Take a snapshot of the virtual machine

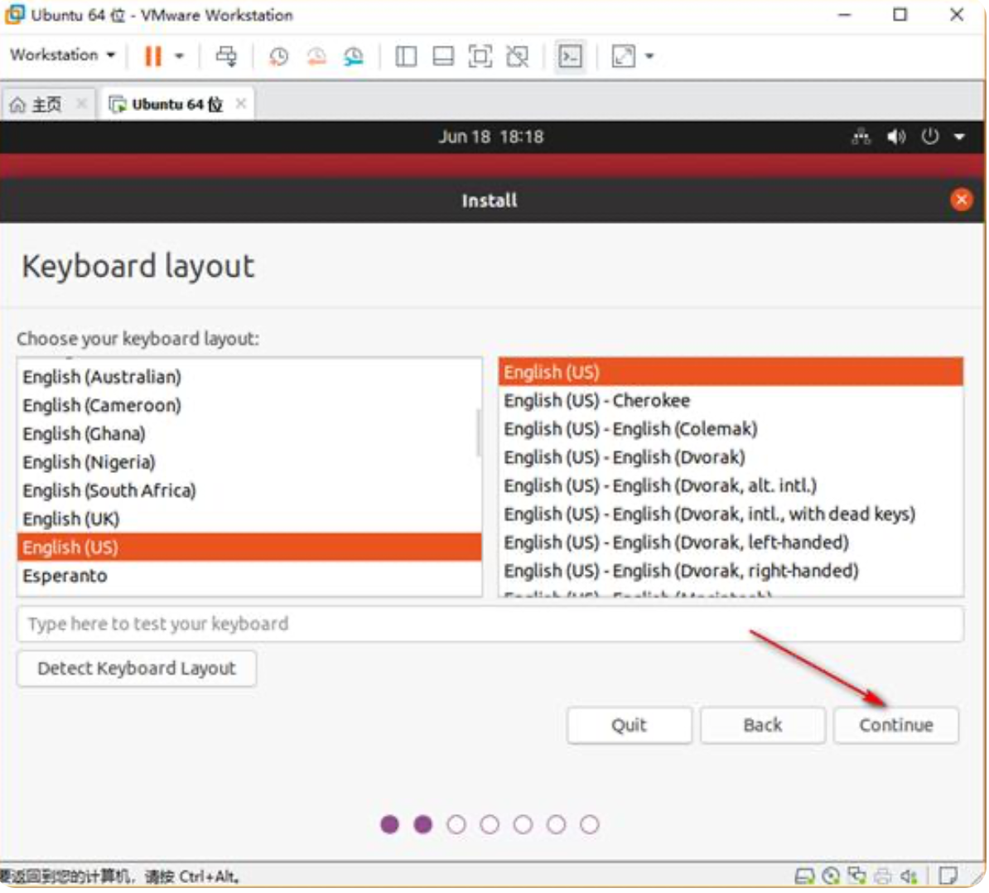pyautogui.click(x=278, y=56)
